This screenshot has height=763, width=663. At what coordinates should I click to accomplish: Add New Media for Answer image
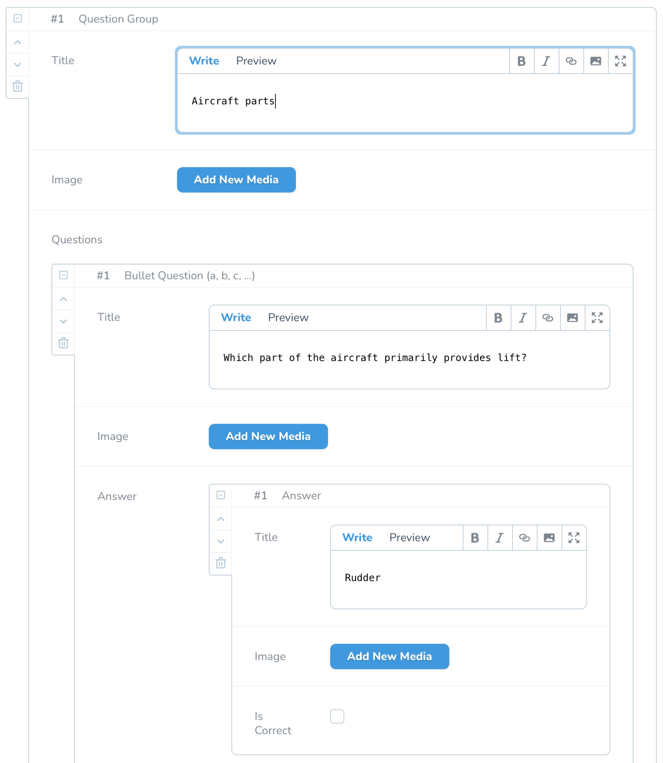pos(389,656)
